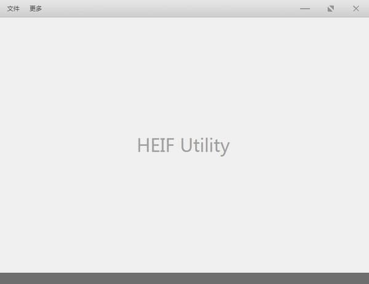Screen dimensions: 369x284
Task: Focus the empty canvas above HEIF Utility text
Action: coord(184,75)
